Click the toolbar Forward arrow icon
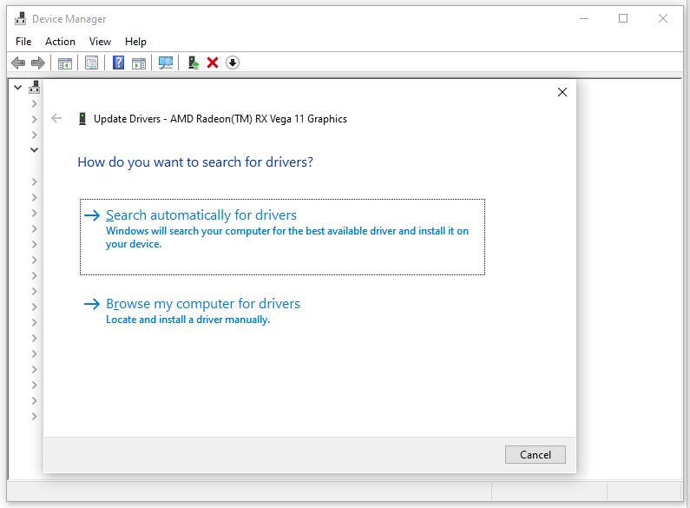This screenshot has width=690, height=508. (x=37, y=63)
